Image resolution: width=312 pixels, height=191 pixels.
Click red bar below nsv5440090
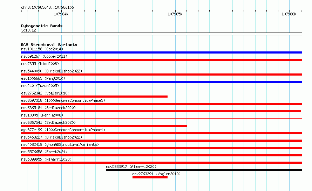coord(161,75)
